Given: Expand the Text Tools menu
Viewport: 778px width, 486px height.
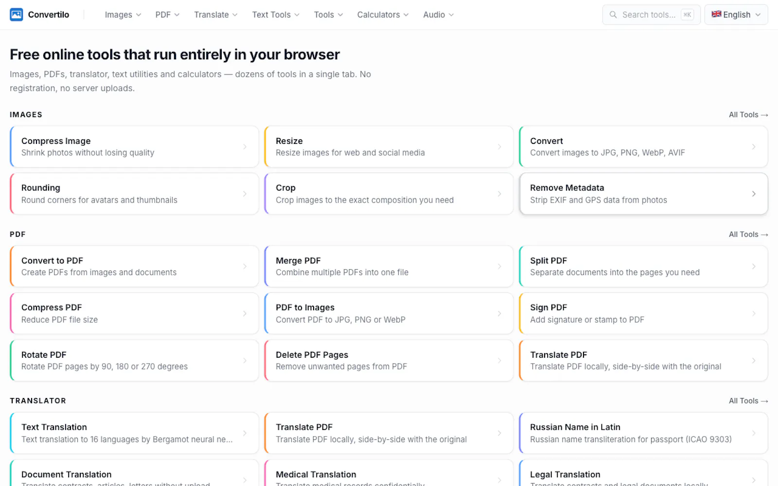Looking at the screenshot, I should point(276,15).
